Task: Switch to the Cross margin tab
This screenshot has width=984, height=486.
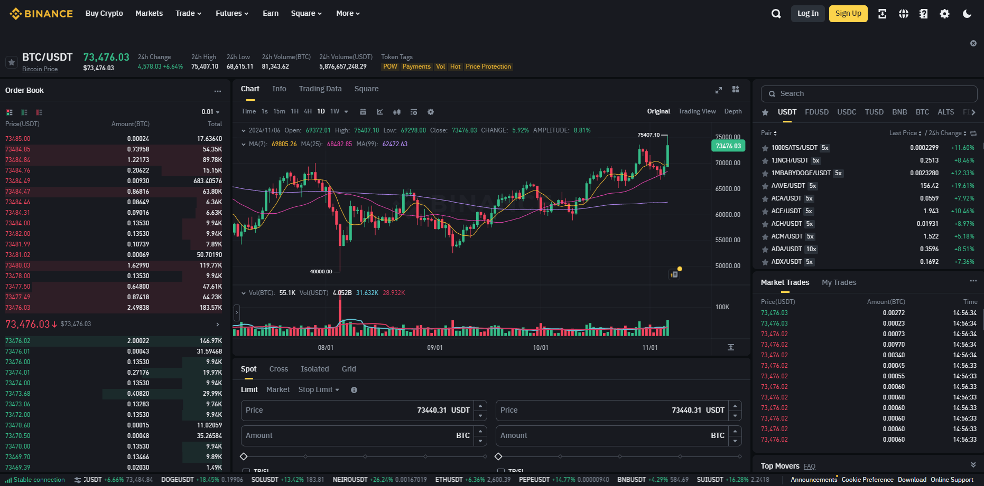Action: [279, 369]
